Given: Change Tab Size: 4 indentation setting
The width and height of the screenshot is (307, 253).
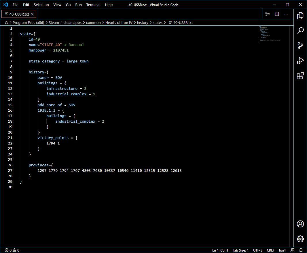Looking at the screenshot, I should click(x=241, y=250).
